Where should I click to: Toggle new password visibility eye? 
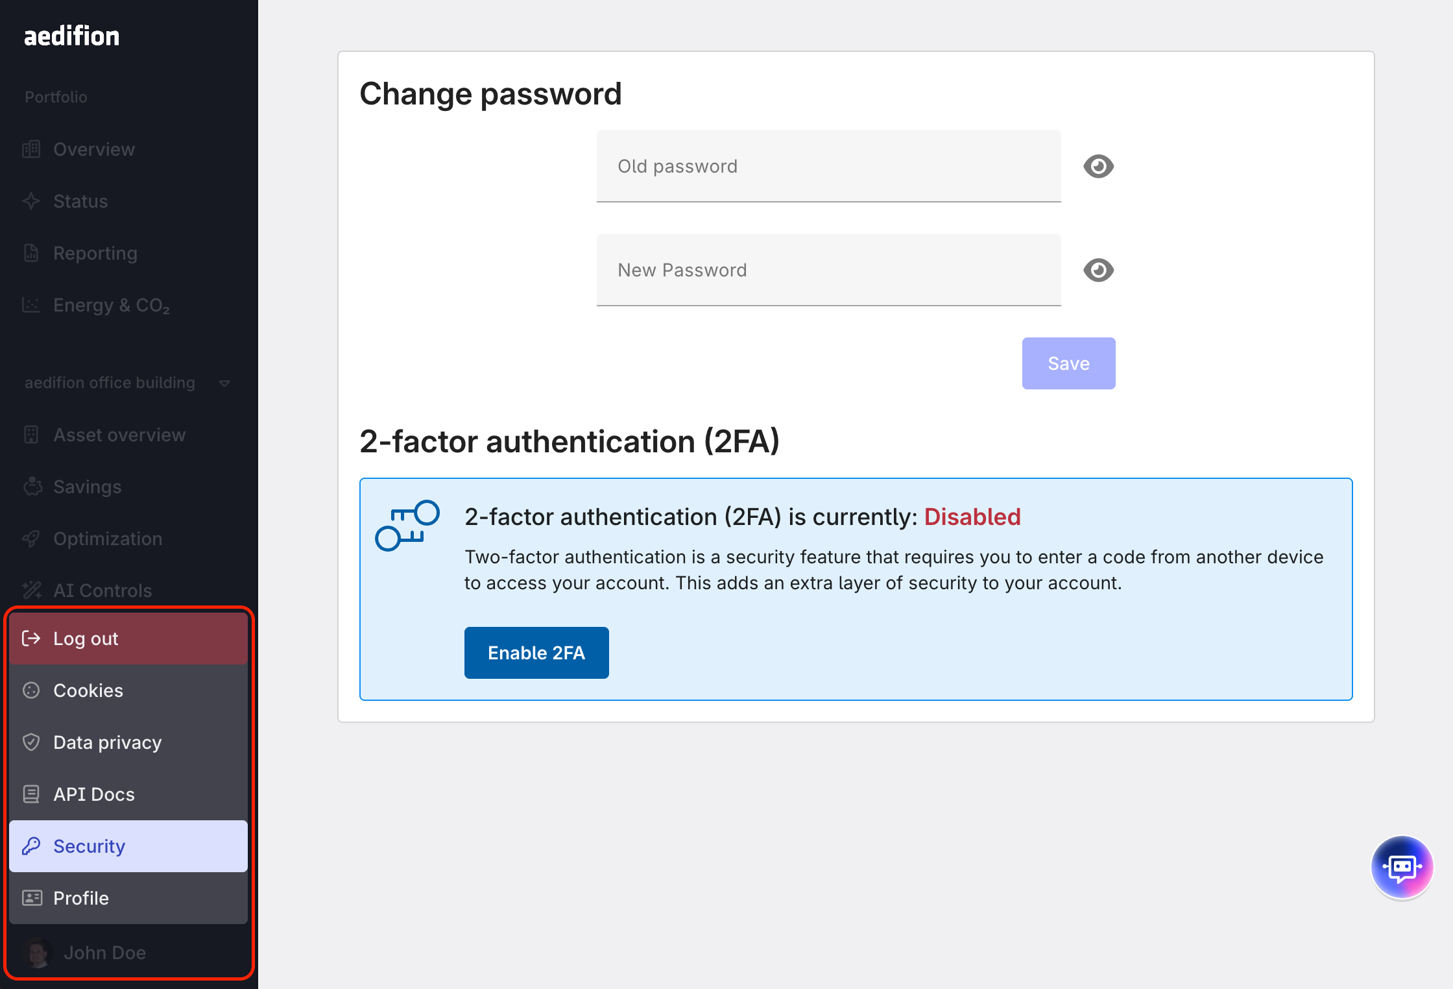click(1098, 270)
